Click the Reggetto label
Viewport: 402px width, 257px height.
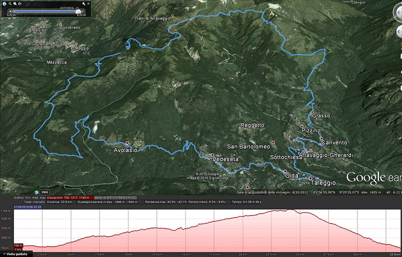point(252,125)
